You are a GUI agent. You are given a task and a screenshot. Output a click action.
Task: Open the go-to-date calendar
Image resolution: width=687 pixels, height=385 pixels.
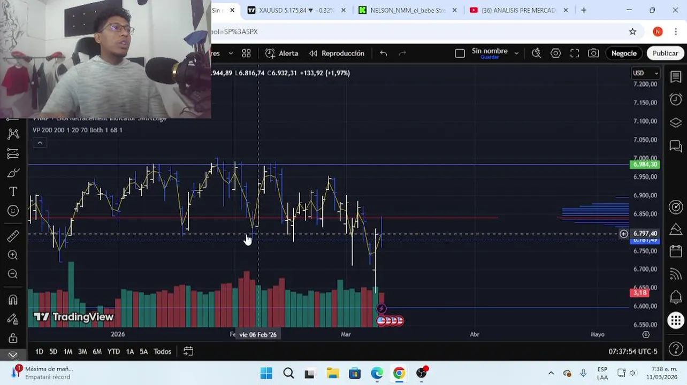[x=188, y=351]
